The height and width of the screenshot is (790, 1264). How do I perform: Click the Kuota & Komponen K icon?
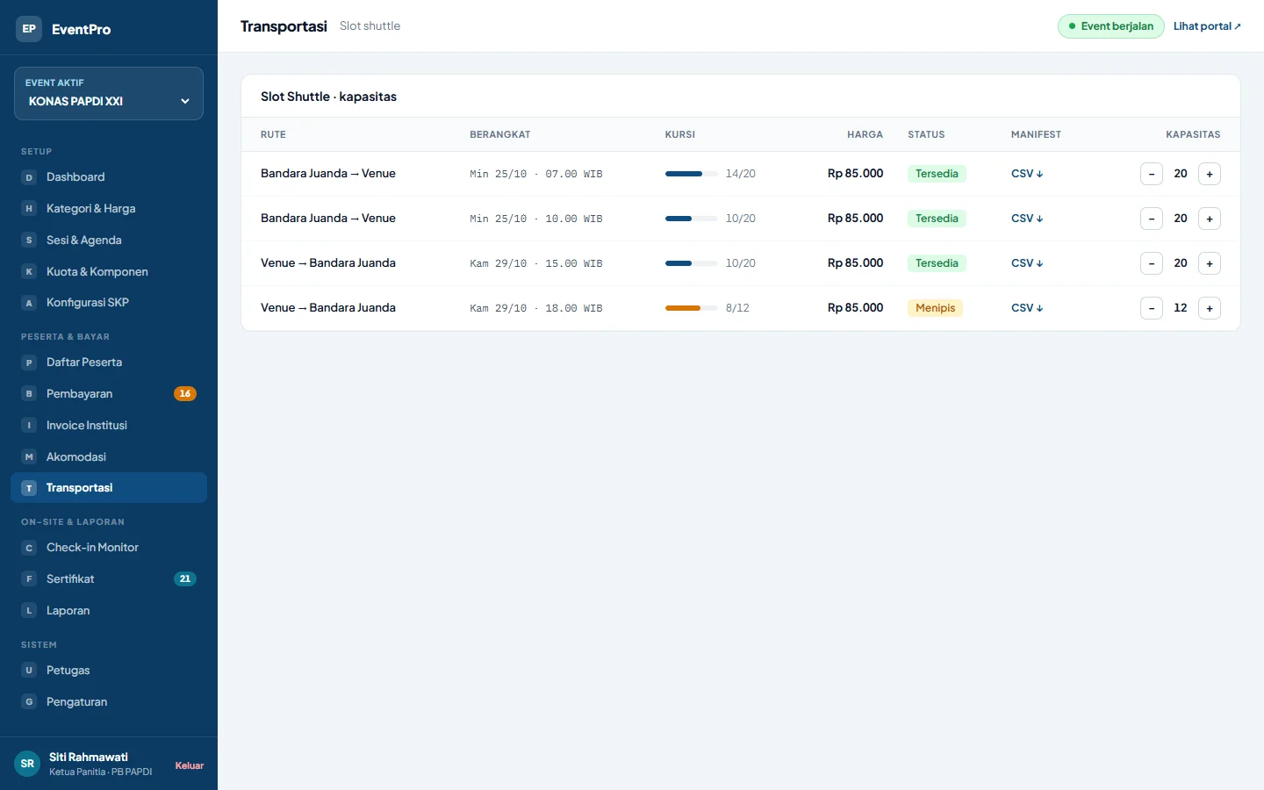tap(29, 272)
